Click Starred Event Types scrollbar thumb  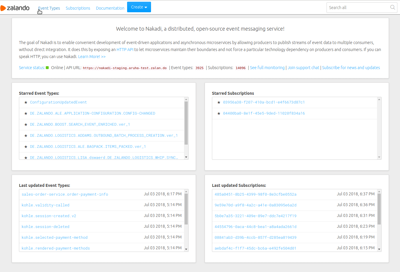coord(186,123)
